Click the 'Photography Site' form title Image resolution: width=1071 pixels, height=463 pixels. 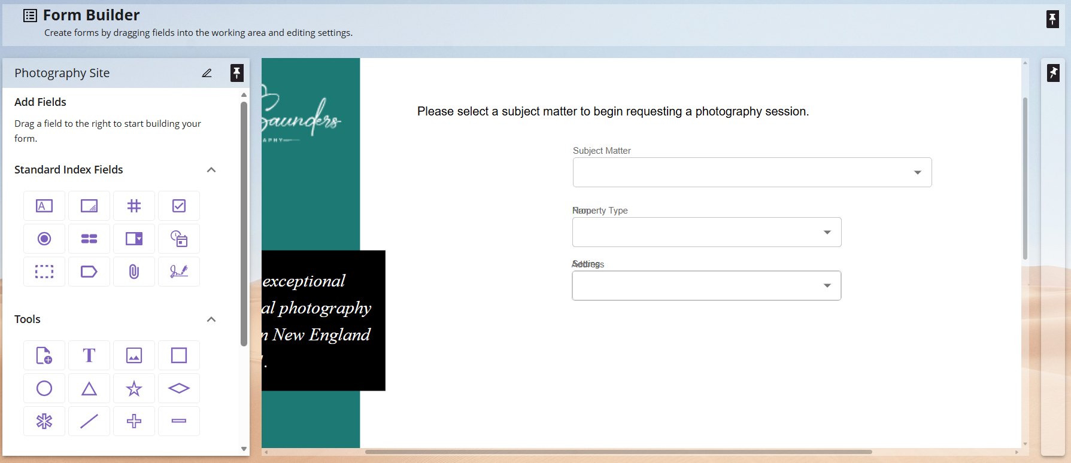(62, 73)
